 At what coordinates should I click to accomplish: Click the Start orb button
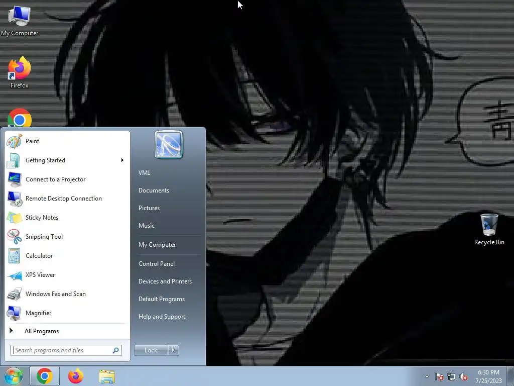click(14, 376)
